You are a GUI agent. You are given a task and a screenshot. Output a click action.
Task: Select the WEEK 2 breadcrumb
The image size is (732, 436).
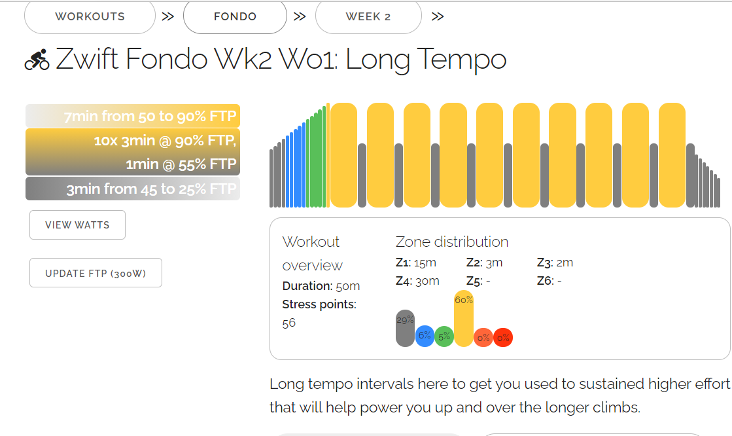click(368, 16)
